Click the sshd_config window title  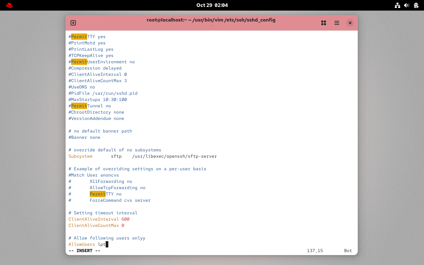(x=211, y=20)
